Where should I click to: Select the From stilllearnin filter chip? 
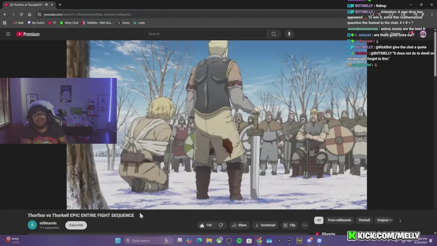pyautogui.click(x=339, y=220)
